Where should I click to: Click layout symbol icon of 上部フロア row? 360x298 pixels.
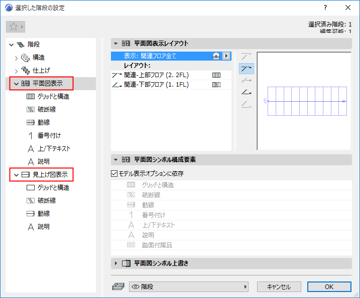[x=216, y=75]
